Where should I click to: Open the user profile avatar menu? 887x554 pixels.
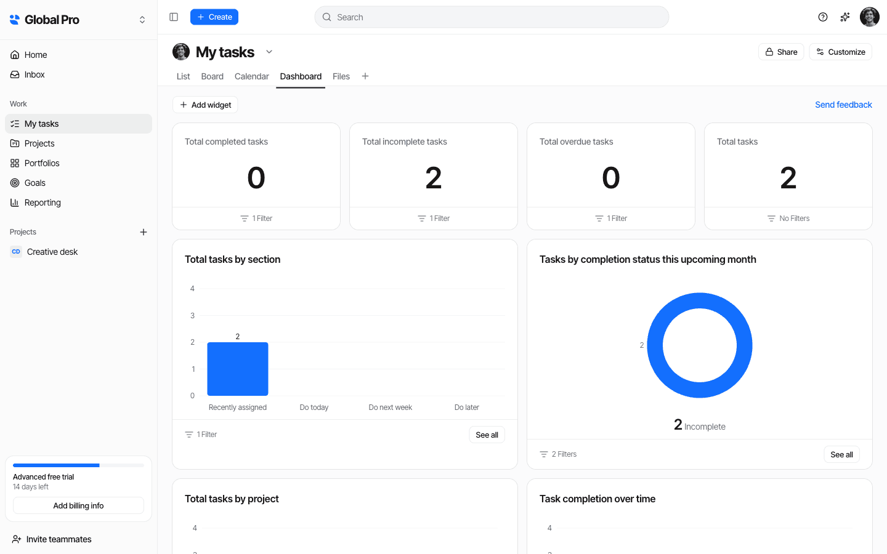point(870,17)
